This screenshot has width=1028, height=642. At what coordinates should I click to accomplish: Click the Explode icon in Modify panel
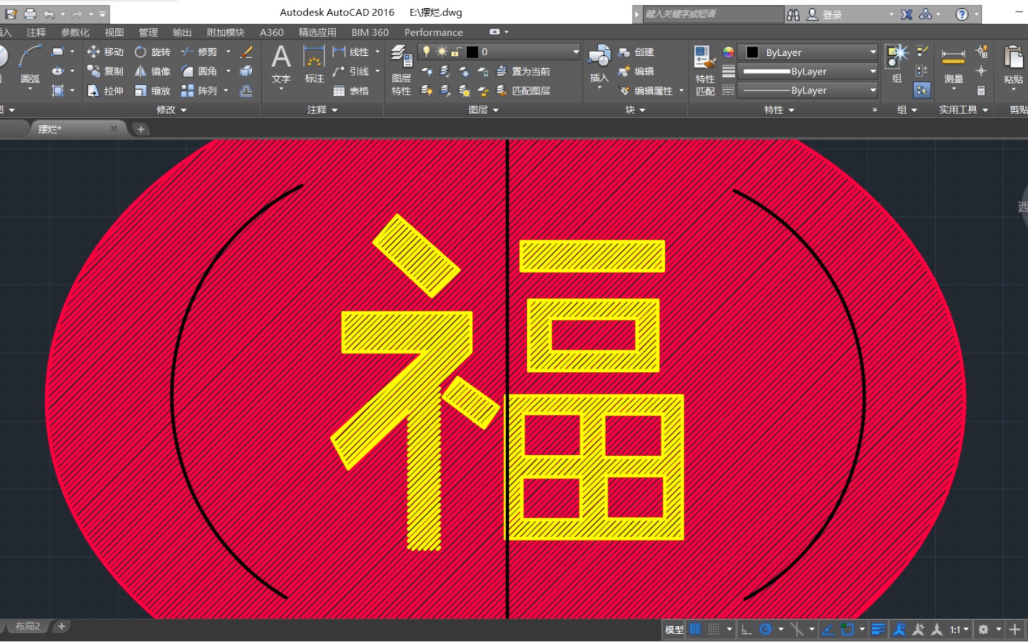tap(246, 71)
